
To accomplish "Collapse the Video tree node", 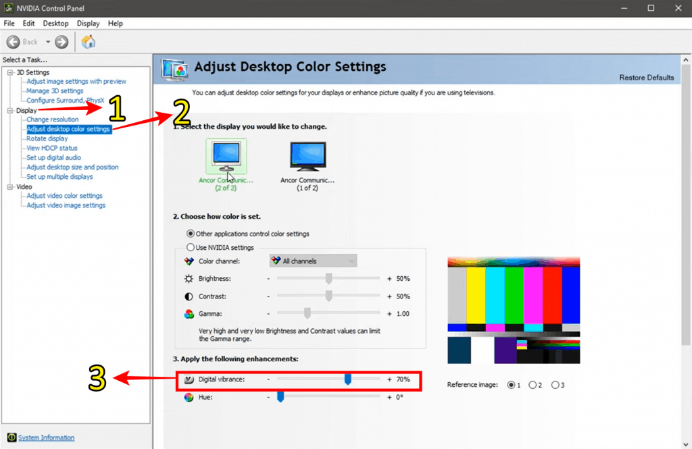I will pyautogui.click(x=9, y=186).
